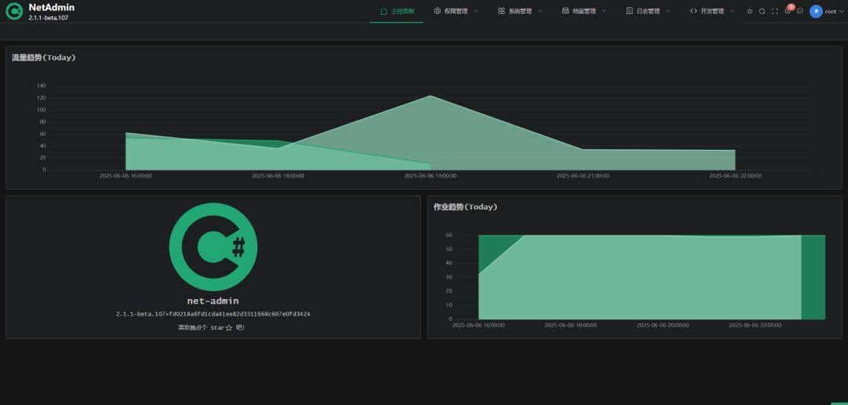
Task: Open notifications with the red badge
Action: (x=788, y=11)
